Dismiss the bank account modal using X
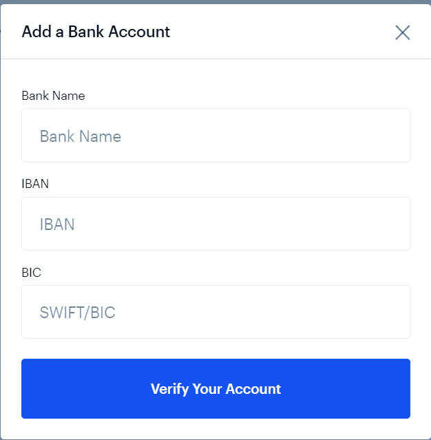Screen dimensions: 431x440 (402, 32)
